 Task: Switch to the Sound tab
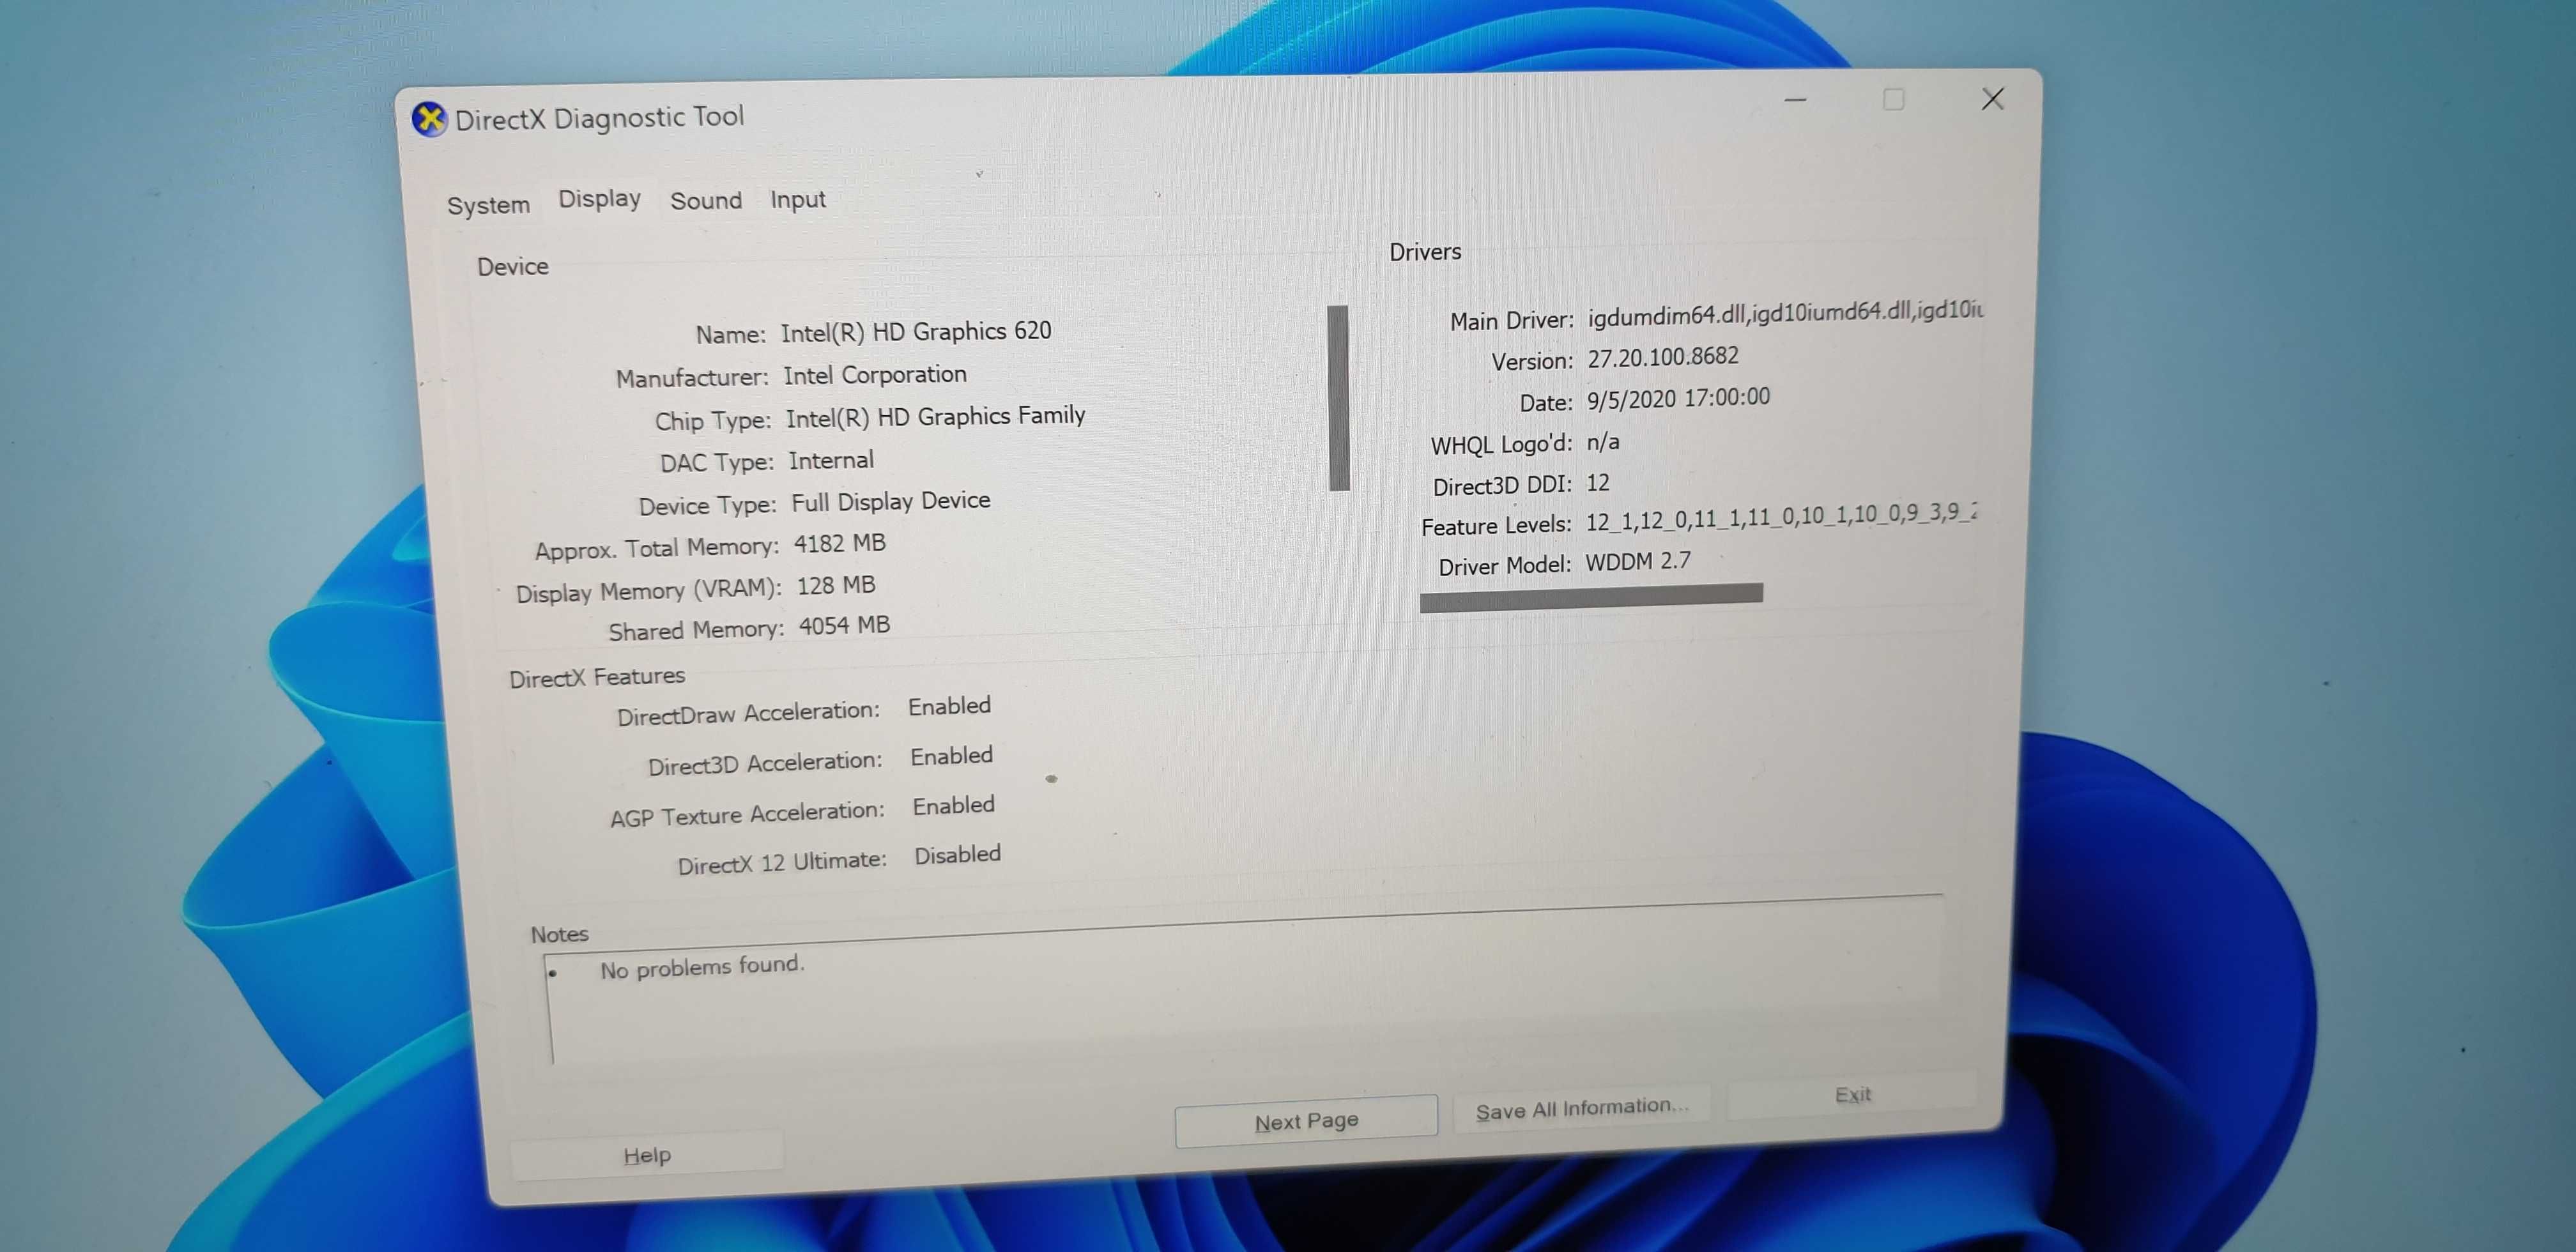[x=706, y=201]
